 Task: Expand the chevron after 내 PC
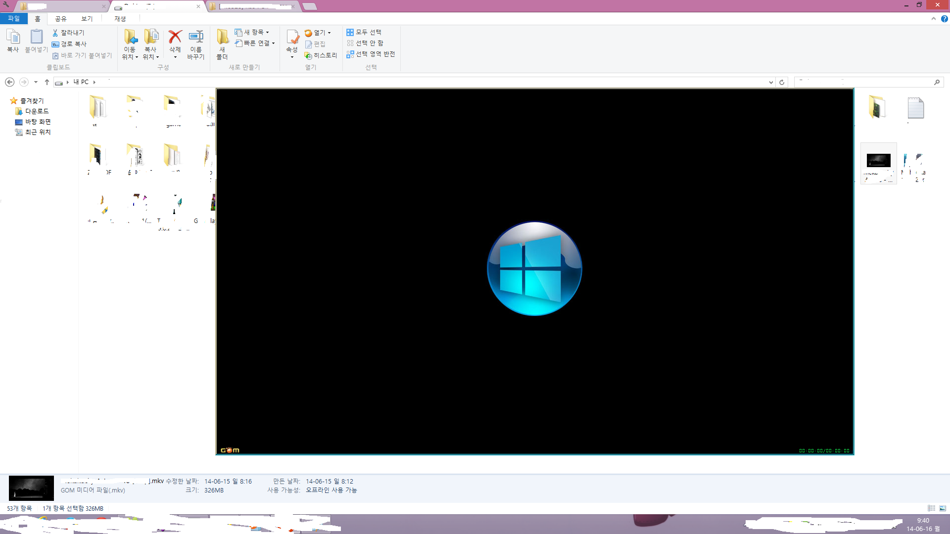pyautogui.click(x=94, y=82)
